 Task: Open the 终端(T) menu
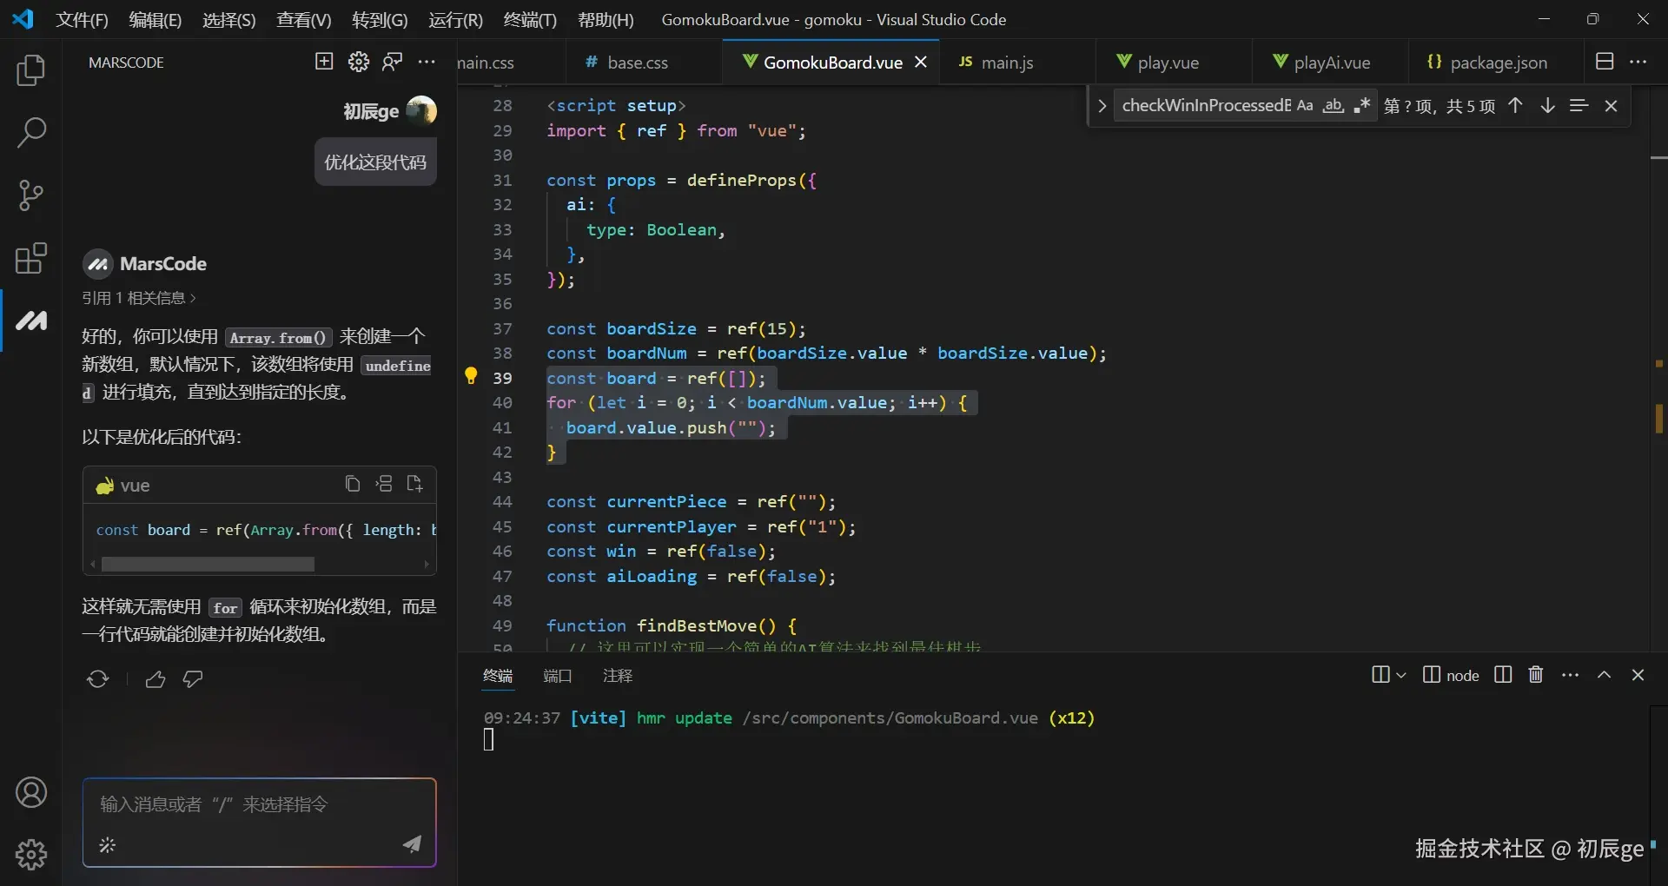(529, 19)
